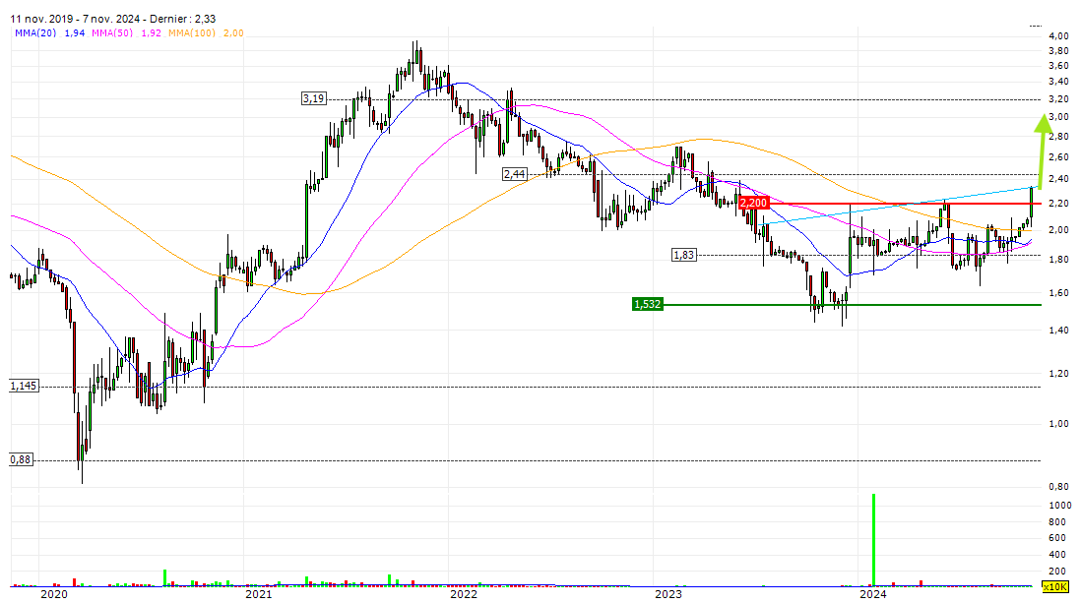1080x603 pixels.
Task: Click the 600 volume axis value
Action: pos(1057,538)
